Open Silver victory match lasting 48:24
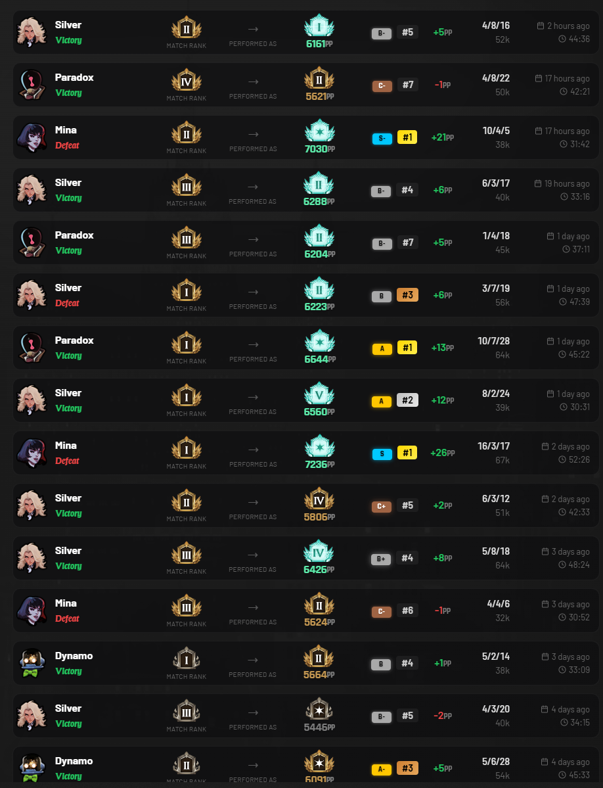This screenshot has height=788, width=603. 306,558
